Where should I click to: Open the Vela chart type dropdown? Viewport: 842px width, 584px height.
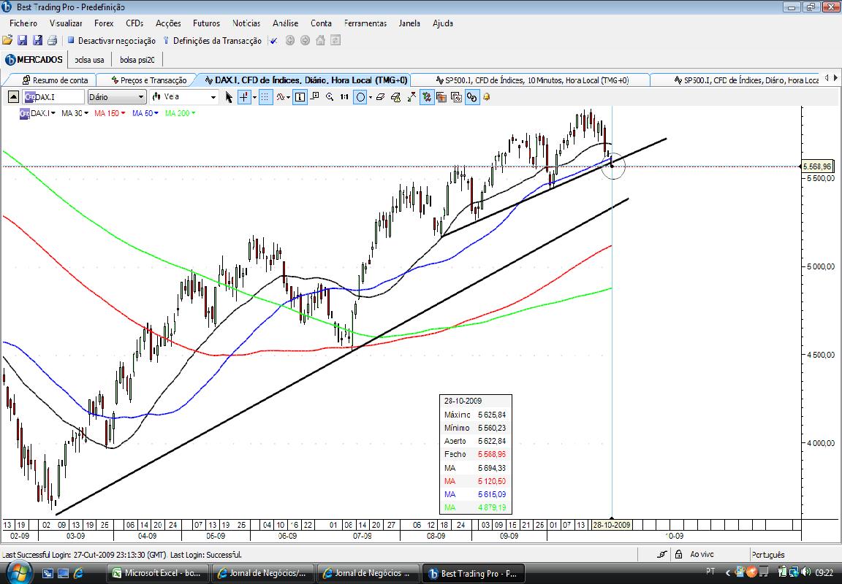[x=183, y=97]
